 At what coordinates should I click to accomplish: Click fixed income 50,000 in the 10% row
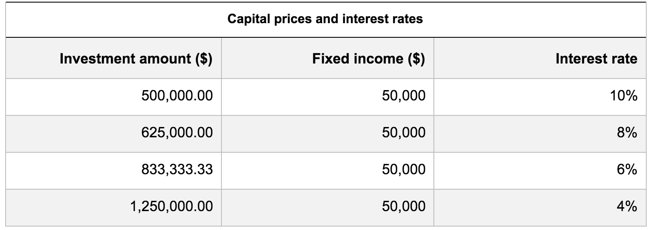click(x=403, y=96)
